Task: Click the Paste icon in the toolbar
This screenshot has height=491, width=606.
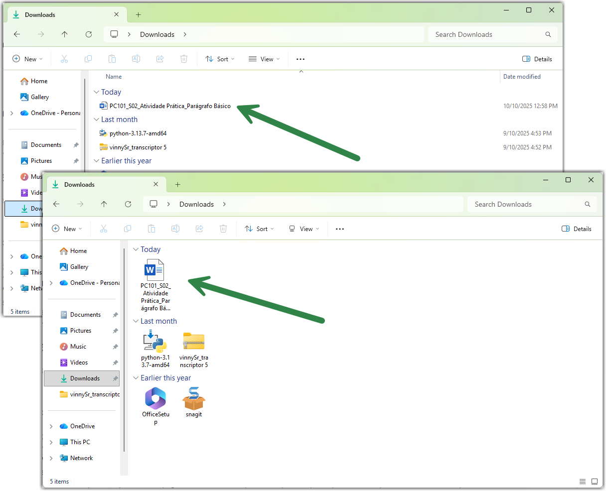Action: [x=151, y=229]
